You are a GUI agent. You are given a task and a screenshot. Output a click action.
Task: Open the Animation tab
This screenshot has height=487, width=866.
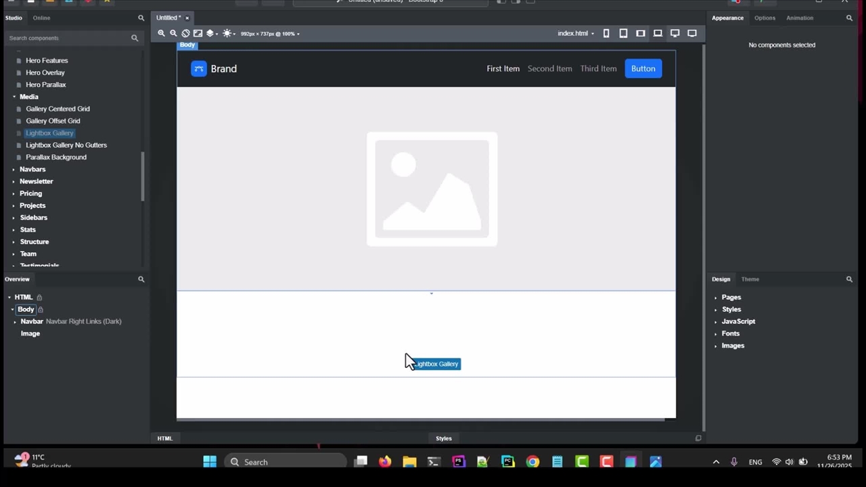[x=799, y=18]
